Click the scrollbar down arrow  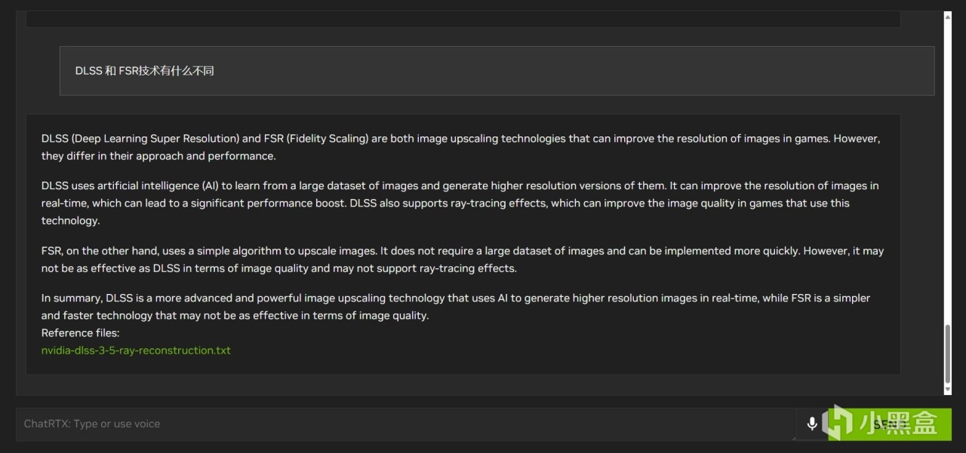coord(948,390)
